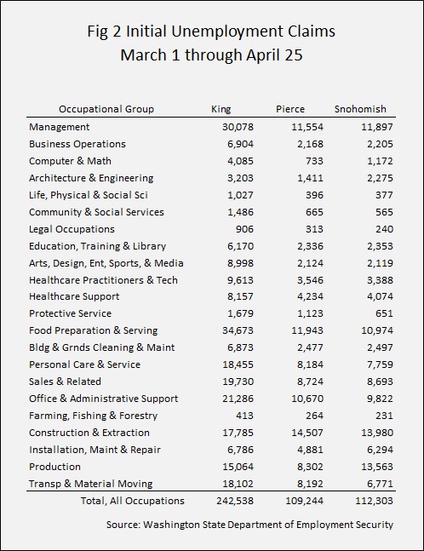Click the Total, All Occupations label
The image size is (424, 551).
133,501
